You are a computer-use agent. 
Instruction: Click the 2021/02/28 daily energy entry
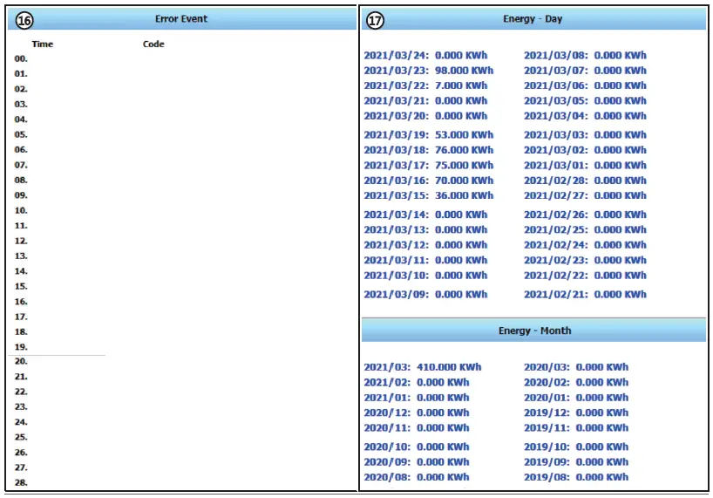[x=585, y=181]
